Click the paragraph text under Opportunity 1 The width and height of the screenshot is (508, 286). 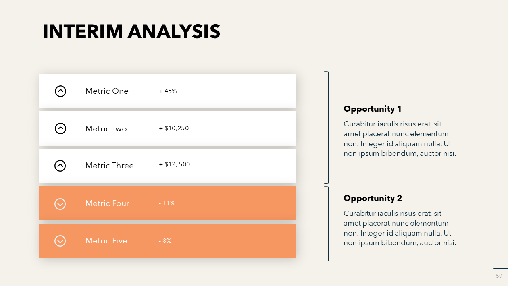click(x=400, y=139)
